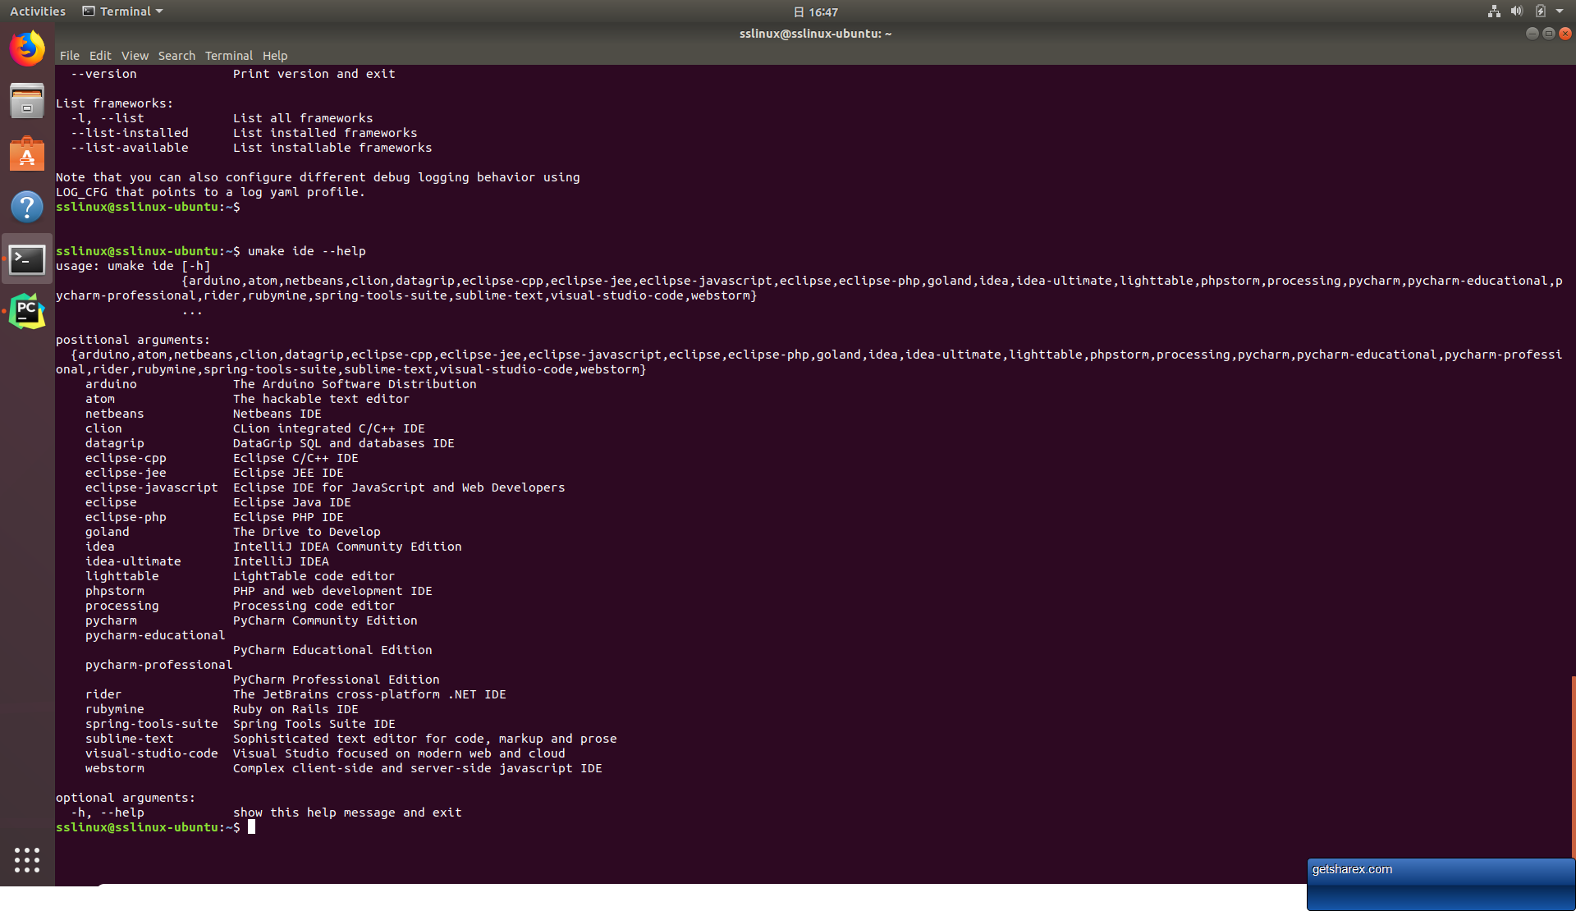Open the Edit menu
This screenshot has width=1576, height=911.
pos(100,56)
